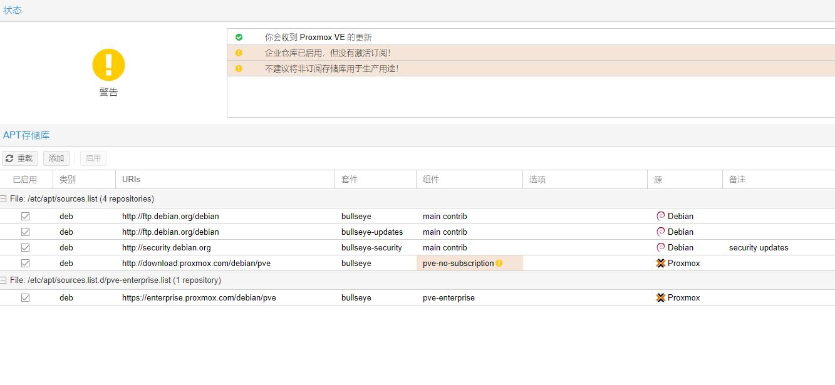The height and width of the screenshot is (385, 835).
Task: Toggle checkbox for bullseye-updates repository
Action: [x=25, y=232]
